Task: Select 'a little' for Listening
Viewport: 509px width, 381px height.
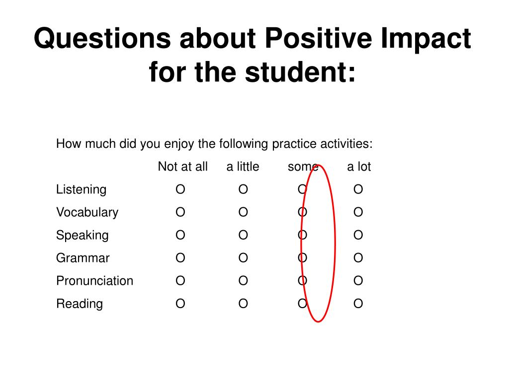Action: 243,189
